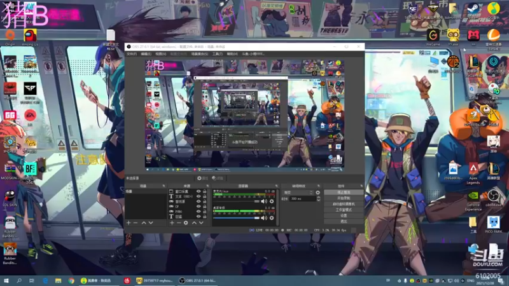The image size is (509, 286).
Task: Open 麦克风/Aux audio settings gear
Action: pos(272,201)
